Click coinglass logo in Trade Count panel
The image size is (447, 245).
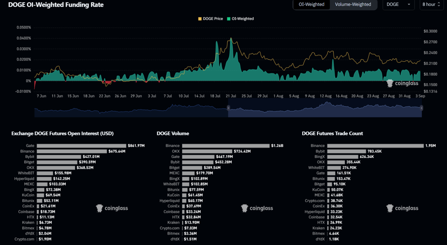402,208
